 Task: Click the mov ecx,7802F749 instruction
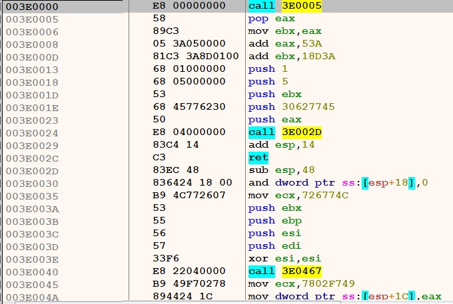tap(302, 284)
